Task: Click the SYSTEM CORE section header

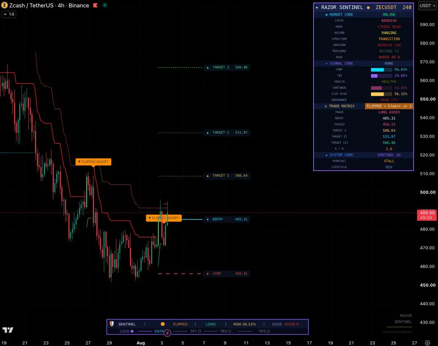Action: tap(339, 155)
